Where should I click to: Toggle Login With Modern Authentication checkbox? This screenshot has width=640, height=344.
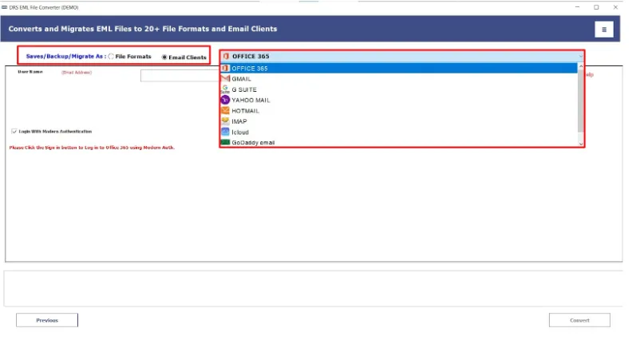(14, 132)
